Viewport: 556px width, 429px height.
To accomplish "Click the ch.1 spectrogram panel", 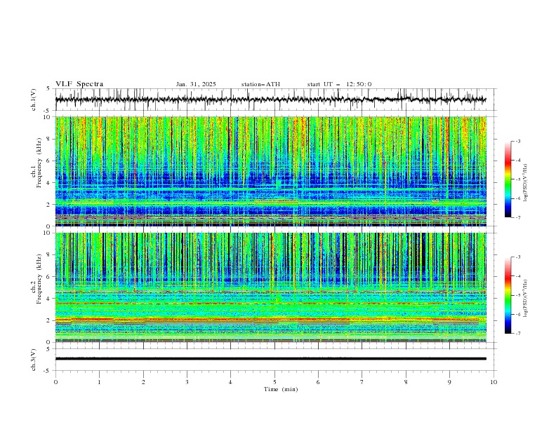I will pyautogui.click(x=271, y=171).
